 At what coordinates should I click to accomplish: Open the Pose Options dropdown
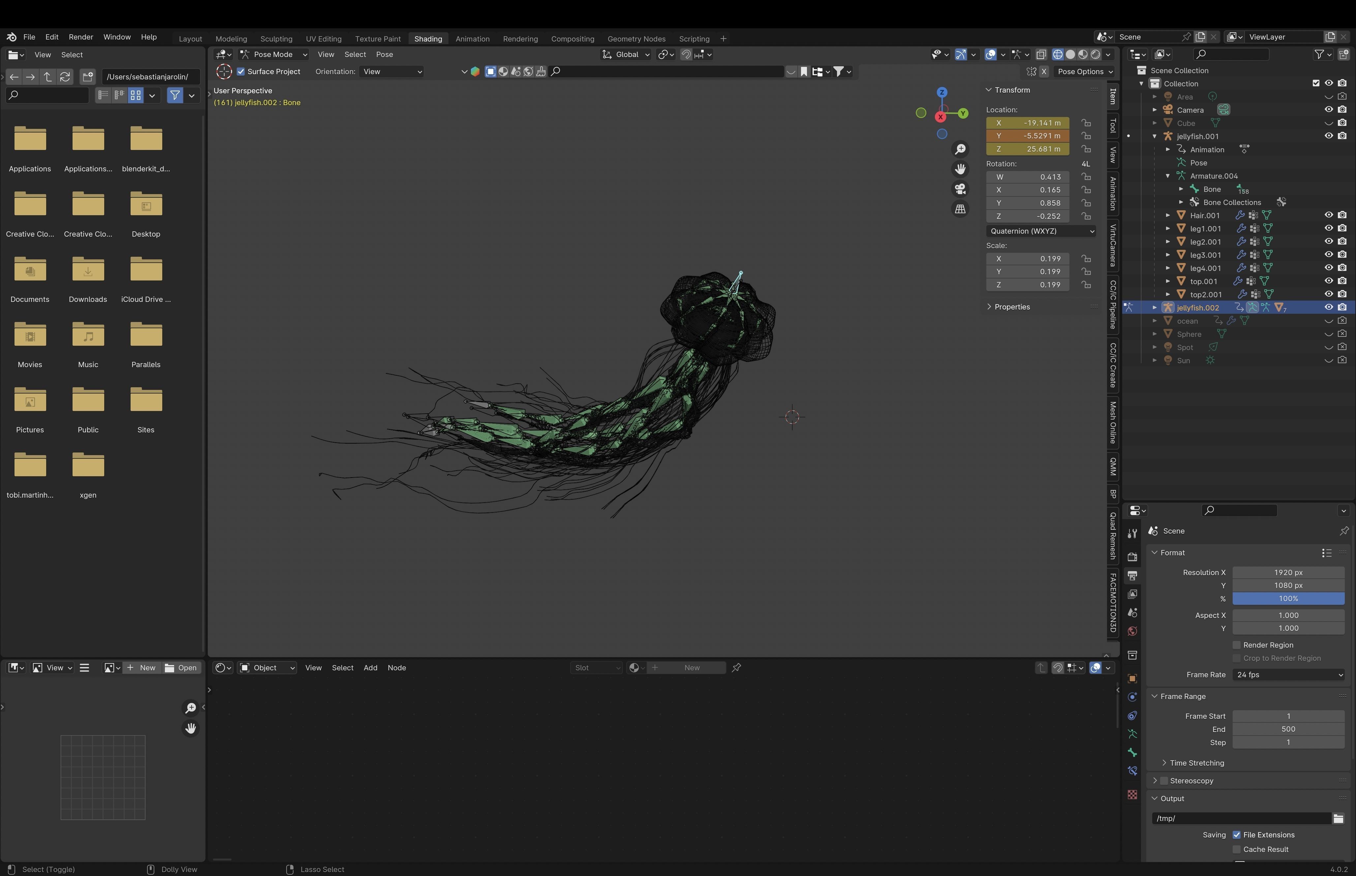pos(1084,72)
